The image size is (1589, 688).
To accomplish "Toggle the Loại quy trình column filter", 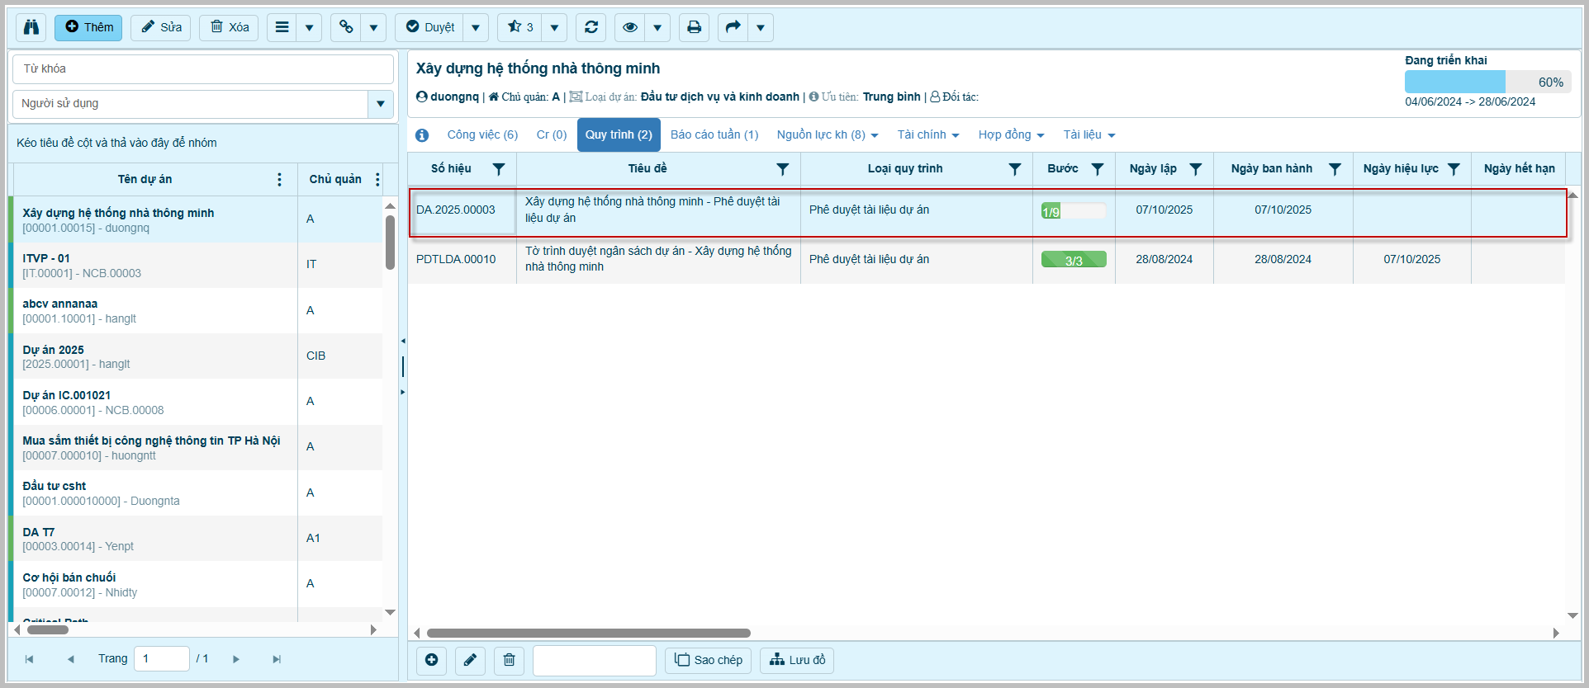I will 1014,169.
